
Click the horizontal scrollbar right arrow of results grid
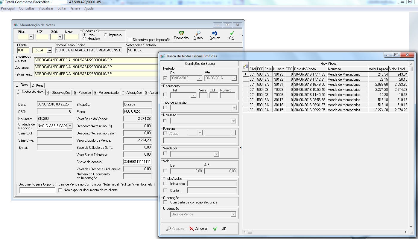click(x=406, y=232)
